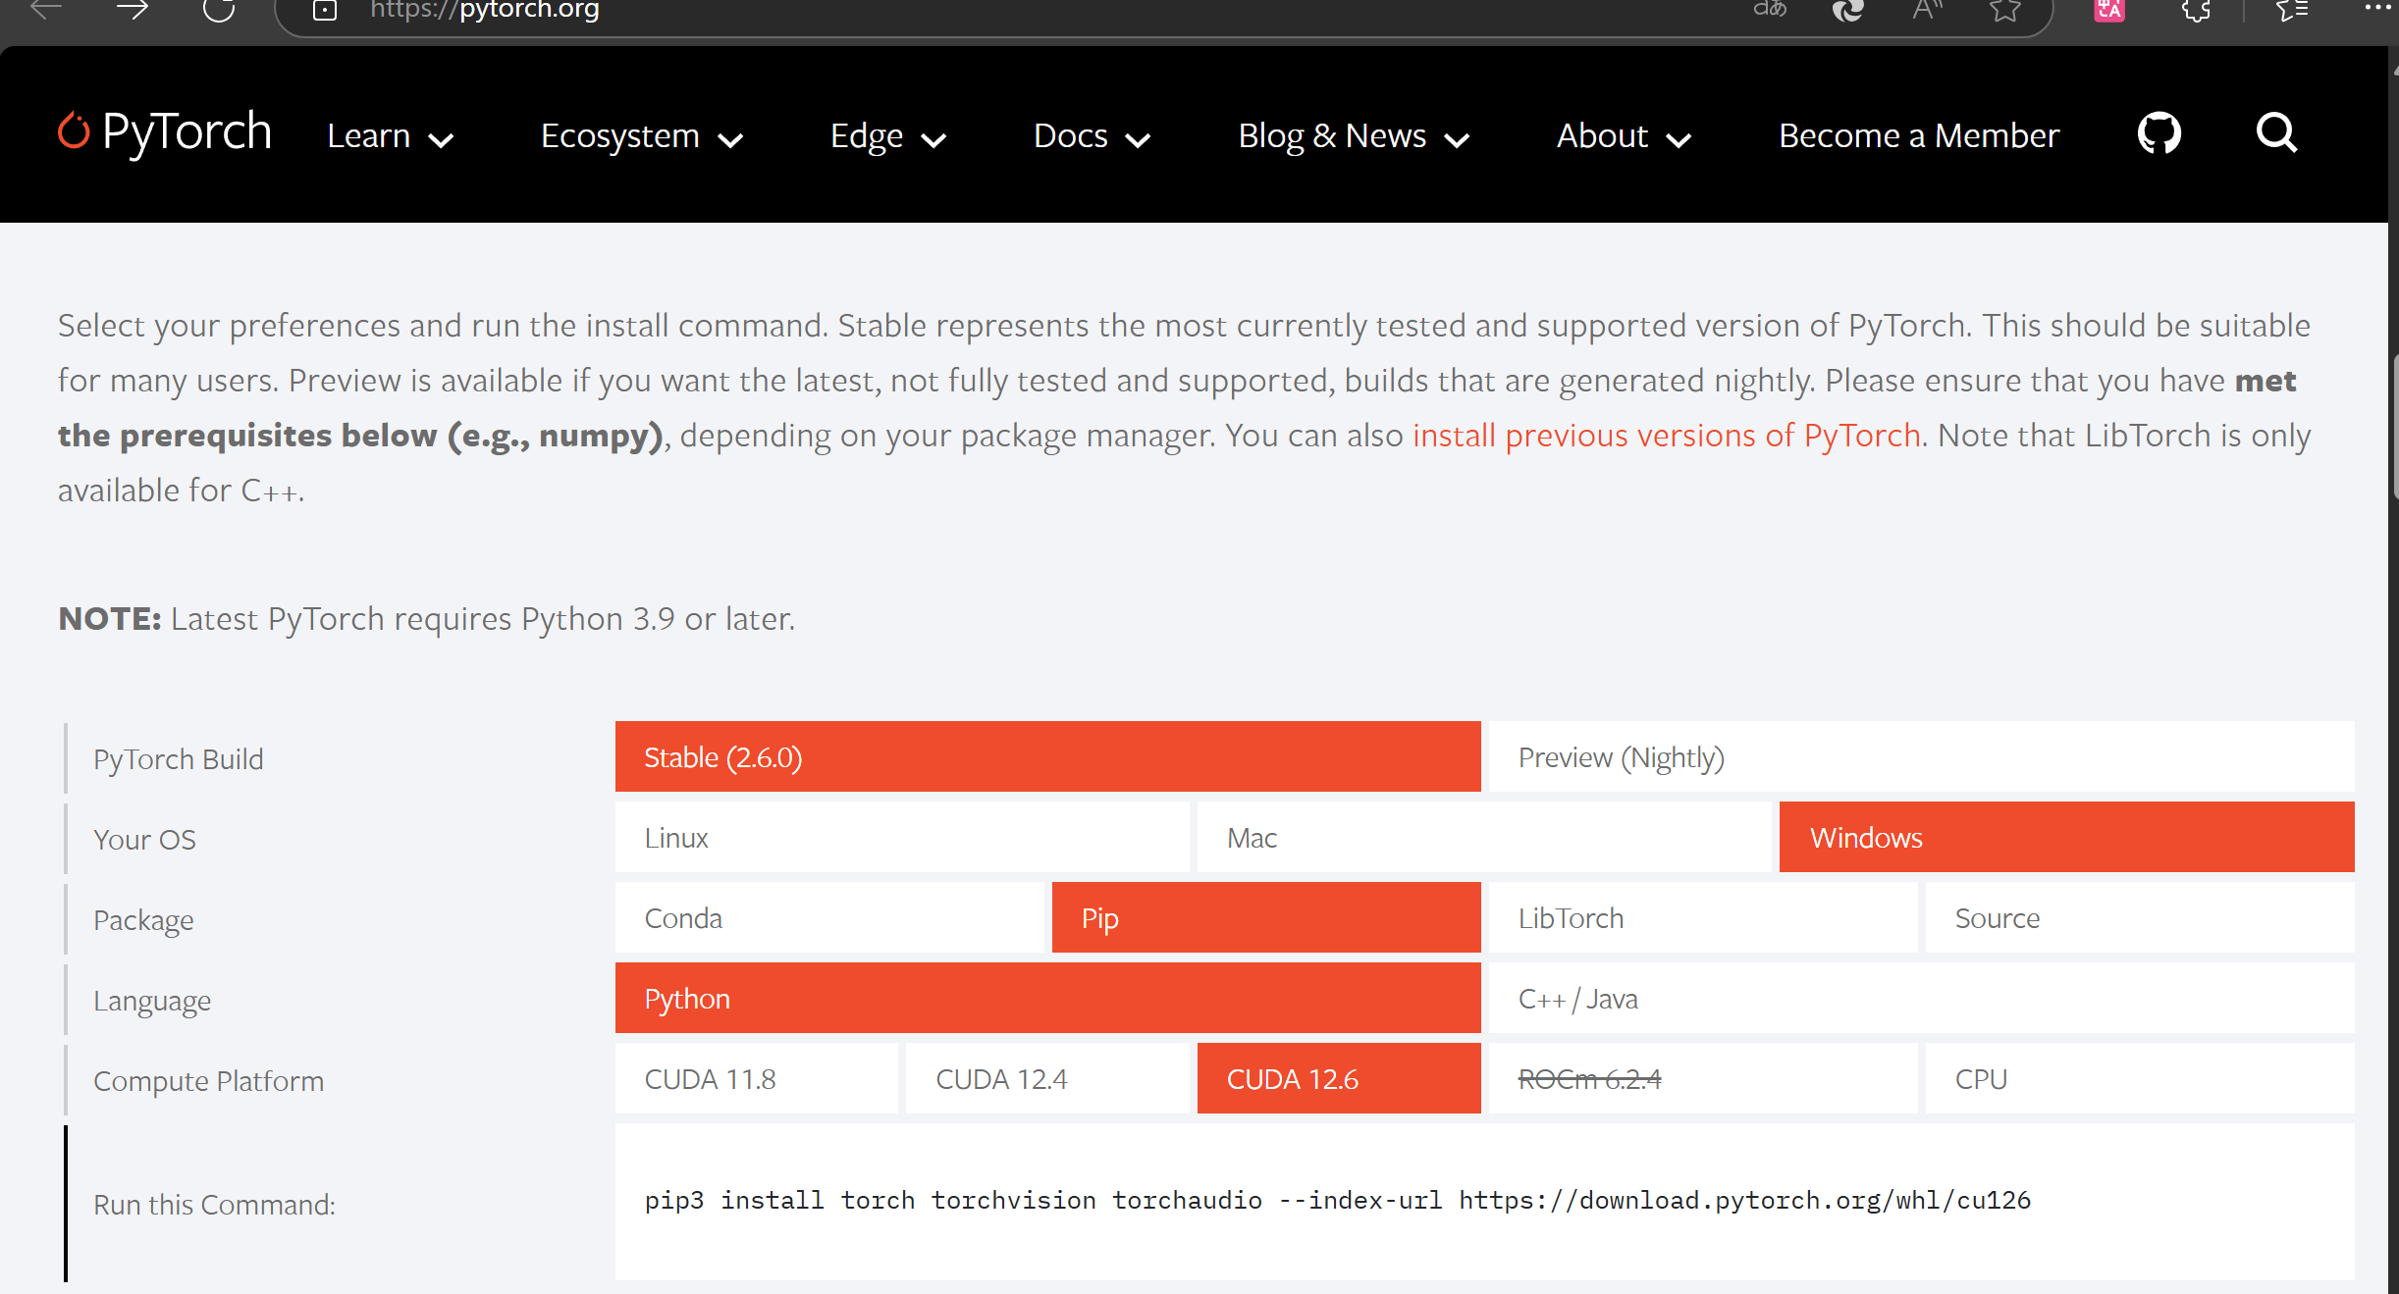This screenshot has width=2399, height=1294.
Task: Choose Linux as your OS
Action: [901, 838]
